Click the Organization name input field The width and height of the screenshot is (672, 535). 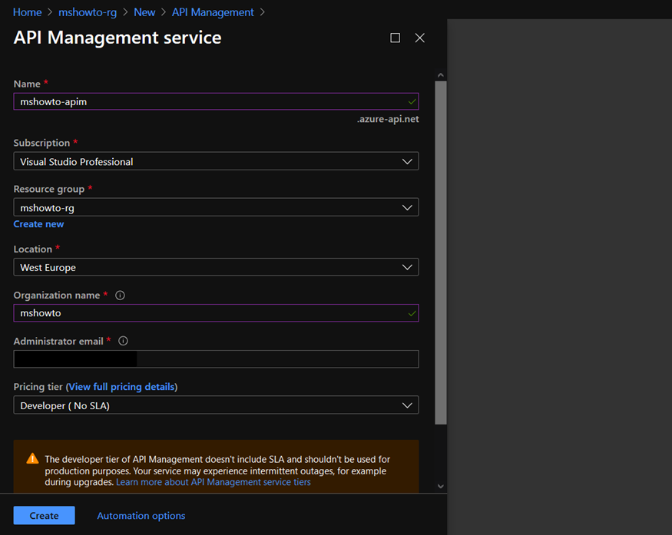point(216,313)
